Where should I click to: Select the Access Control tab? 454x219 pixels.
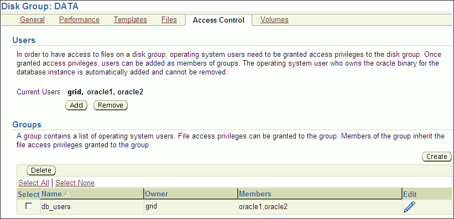[x=218, y=20]
